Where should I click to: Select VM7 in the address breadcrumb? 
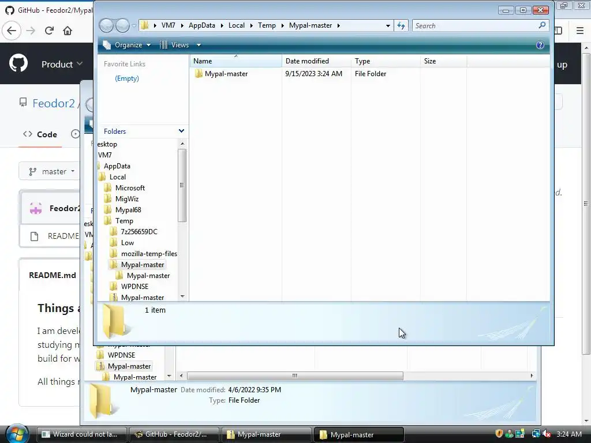[168, 25]
